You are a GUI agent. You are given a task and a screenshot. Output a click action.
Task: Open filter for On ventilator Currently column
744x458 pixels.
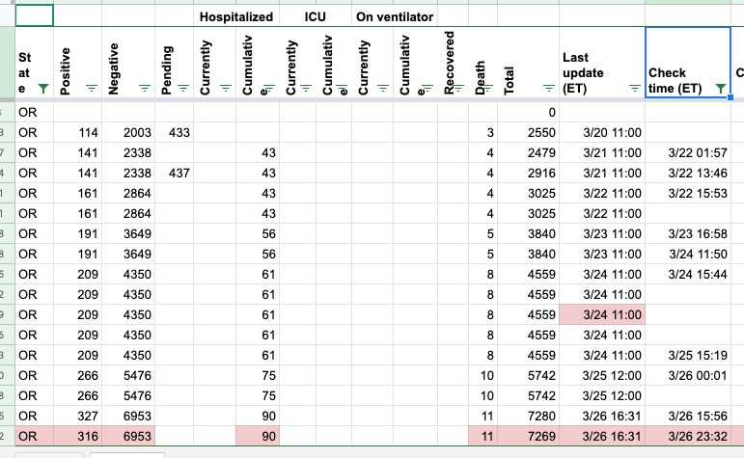click(x=383, y=88)
